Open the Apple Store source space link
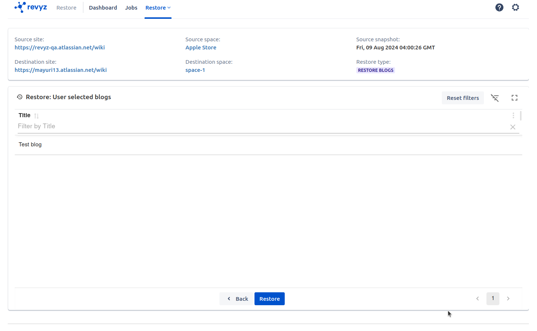537x331 pixels. [x=201, y=48]
